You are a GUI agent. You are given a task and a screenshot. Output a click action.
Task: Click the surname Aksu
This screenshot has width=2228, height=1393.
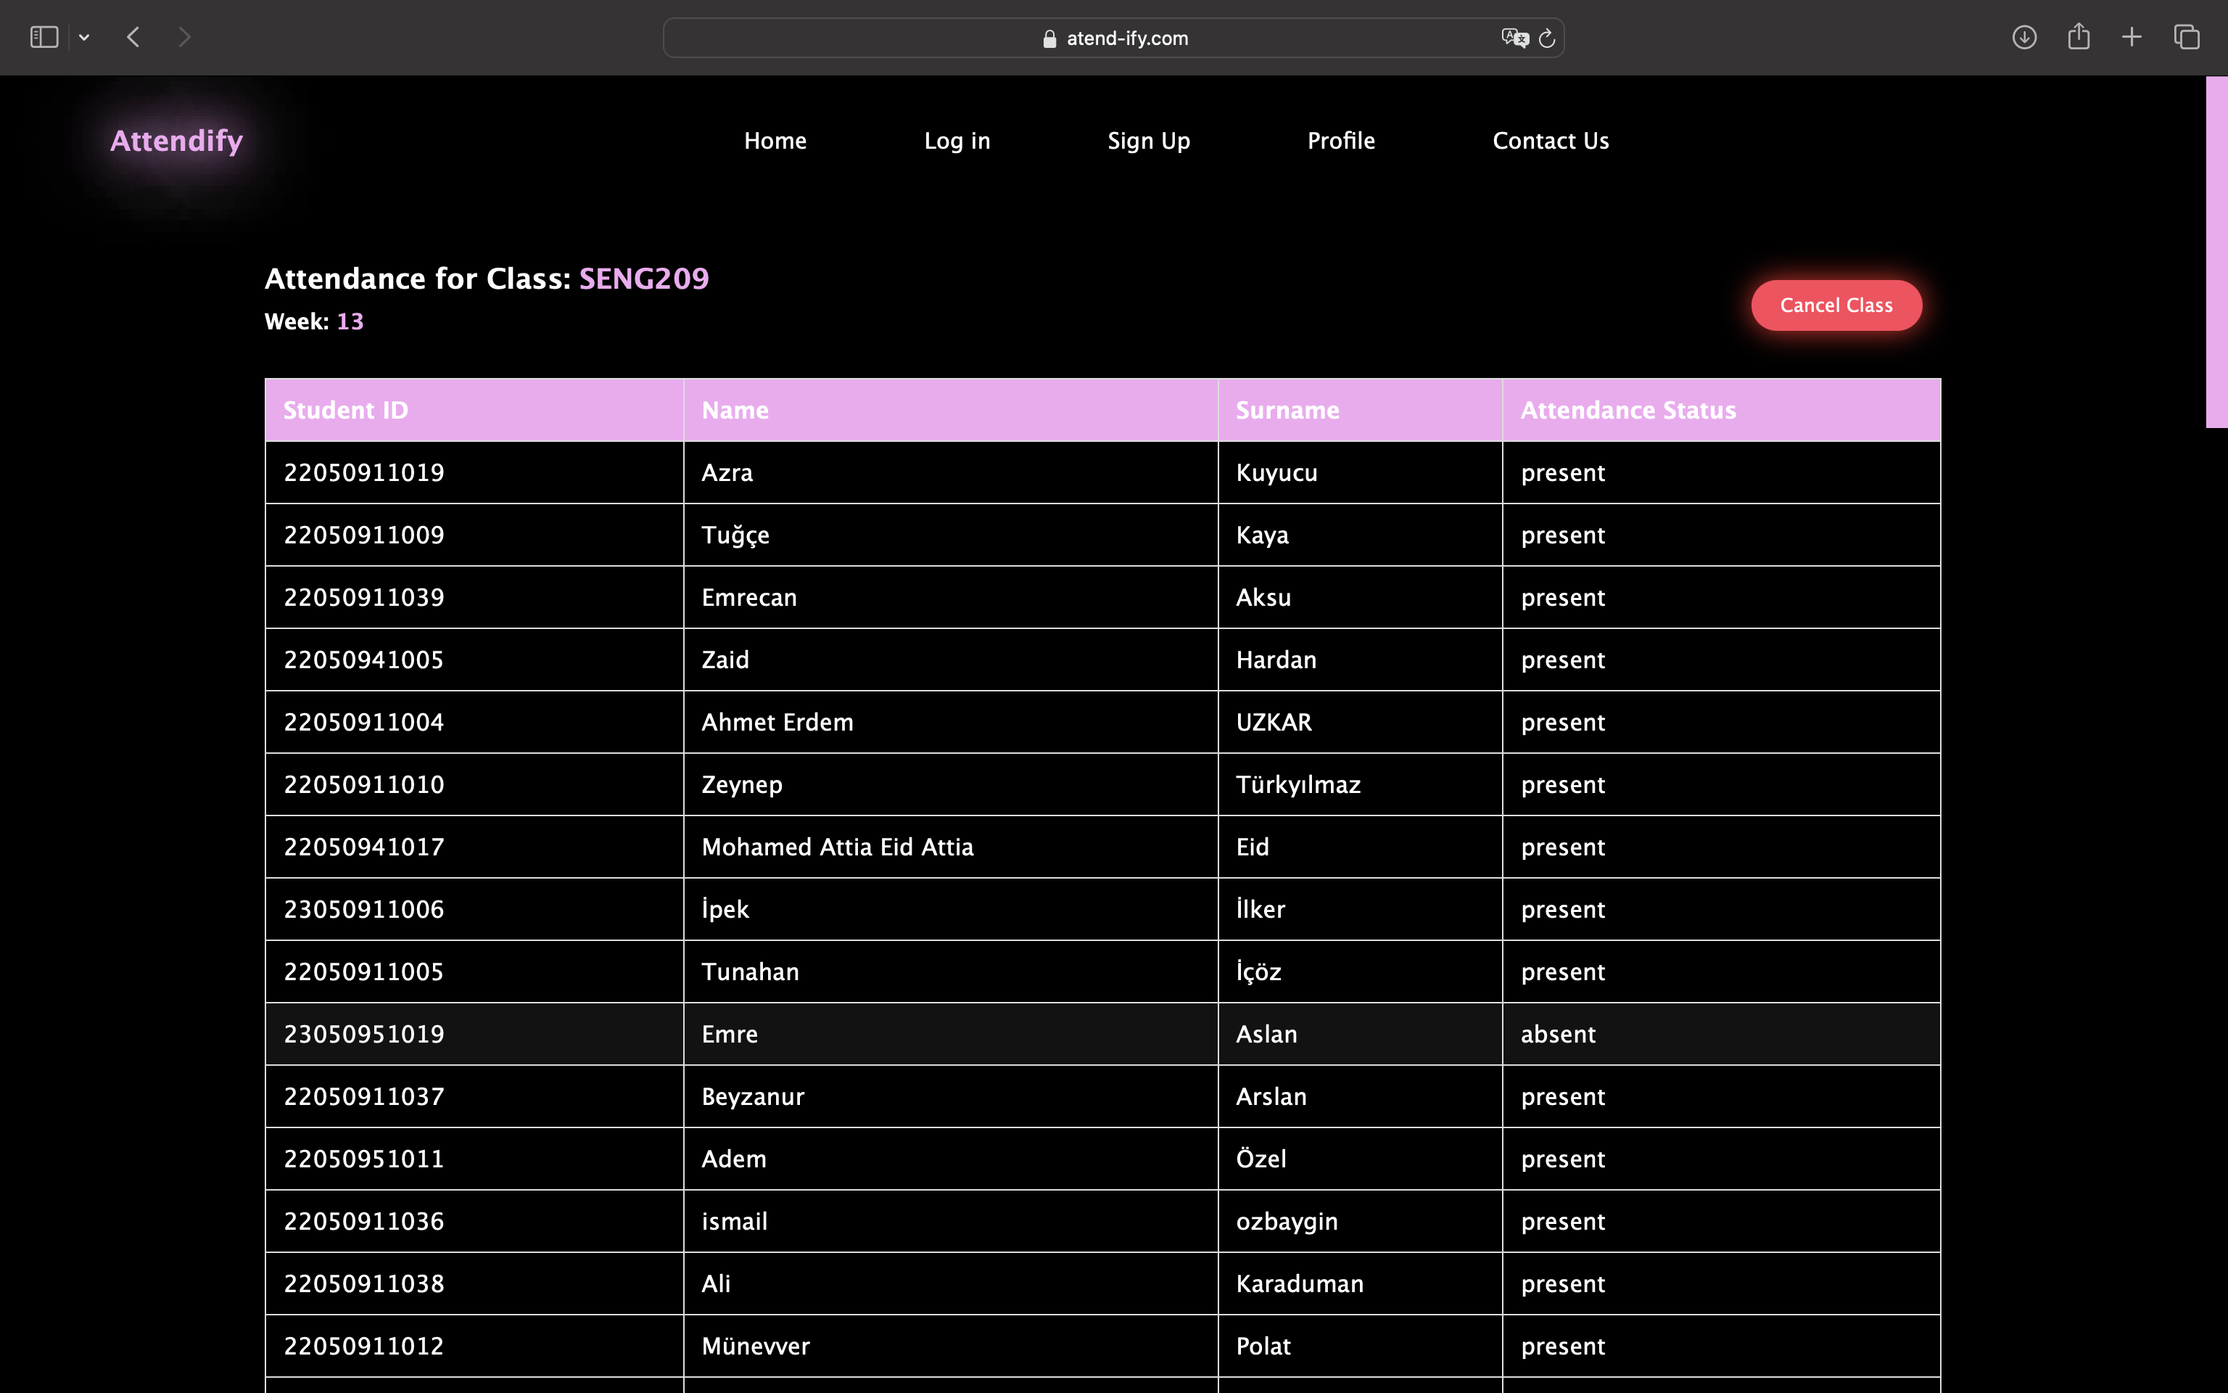tap(1263, 598)
